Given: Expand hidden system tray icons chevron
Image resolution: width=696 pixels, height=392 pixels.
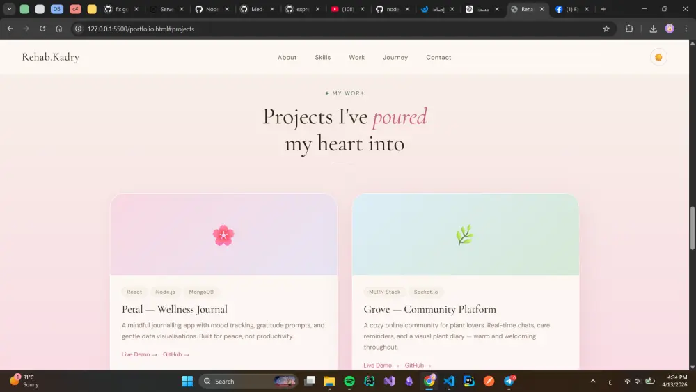Looking at the screenshot, I should (x=593, y=382).
